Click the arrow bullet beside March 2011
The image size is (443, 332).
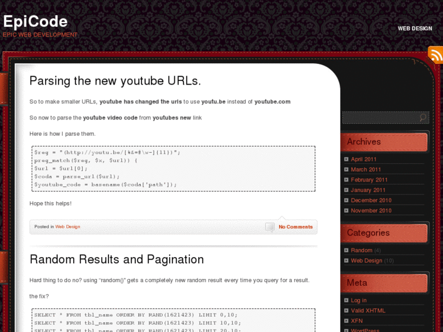(346, 169)
